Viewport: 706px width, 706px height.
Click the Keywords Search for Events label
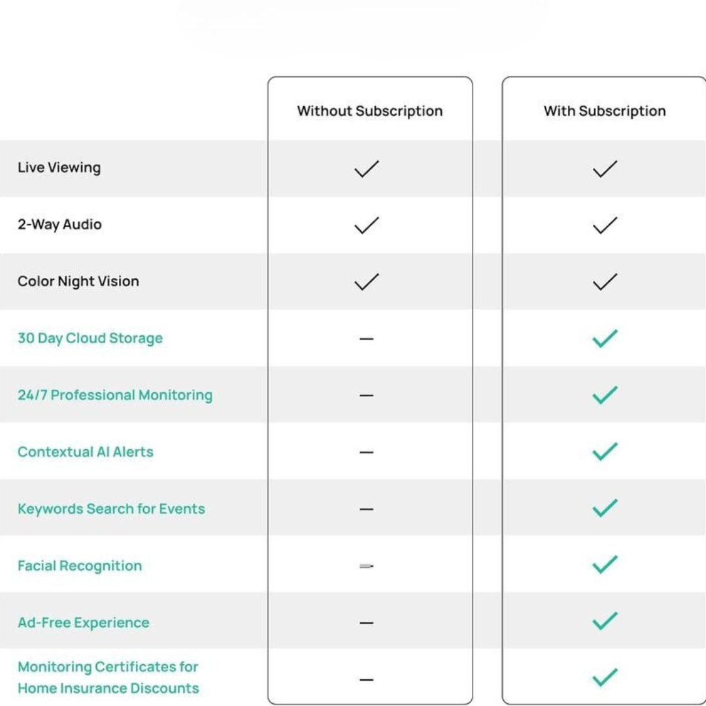tap(111, 509)
